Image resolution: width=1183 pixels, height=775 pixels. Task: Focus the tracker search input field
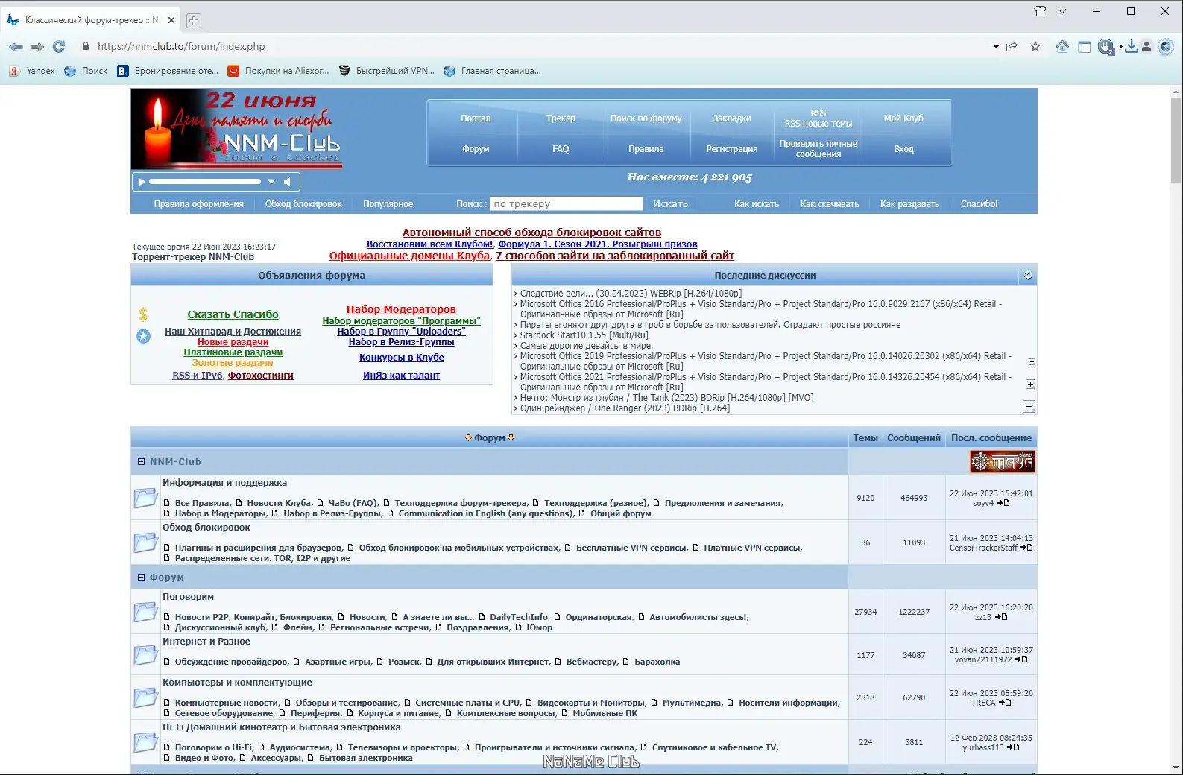[567, 203]
